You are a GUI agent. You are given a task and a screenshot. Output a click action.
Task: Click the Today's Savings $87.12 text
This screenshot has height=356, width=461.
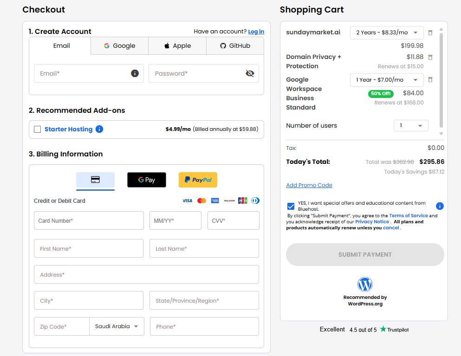(414, 172)
